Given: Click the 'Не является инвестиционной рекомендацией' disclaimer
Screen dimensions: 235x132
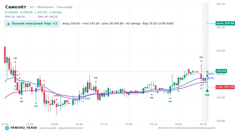Looking at the screenshot, I should (187, 128).
